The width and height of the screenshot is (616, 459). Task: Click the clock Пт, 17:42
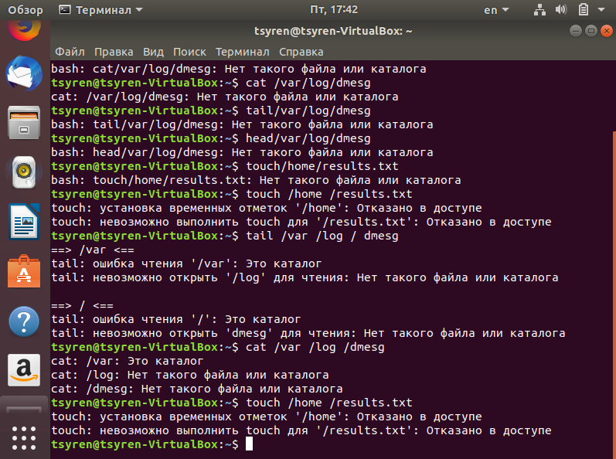click(334, 10)
